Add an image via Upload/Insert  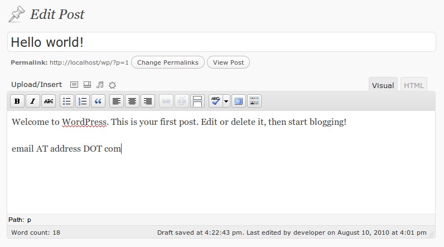74,85
